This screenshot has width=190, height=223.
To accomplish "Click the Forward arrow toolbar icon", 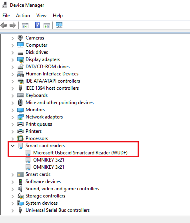I will [13, 26].
